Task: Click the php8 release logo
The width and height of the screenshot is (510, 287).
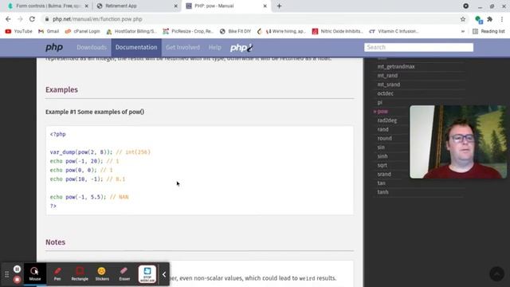Action: 241,48
